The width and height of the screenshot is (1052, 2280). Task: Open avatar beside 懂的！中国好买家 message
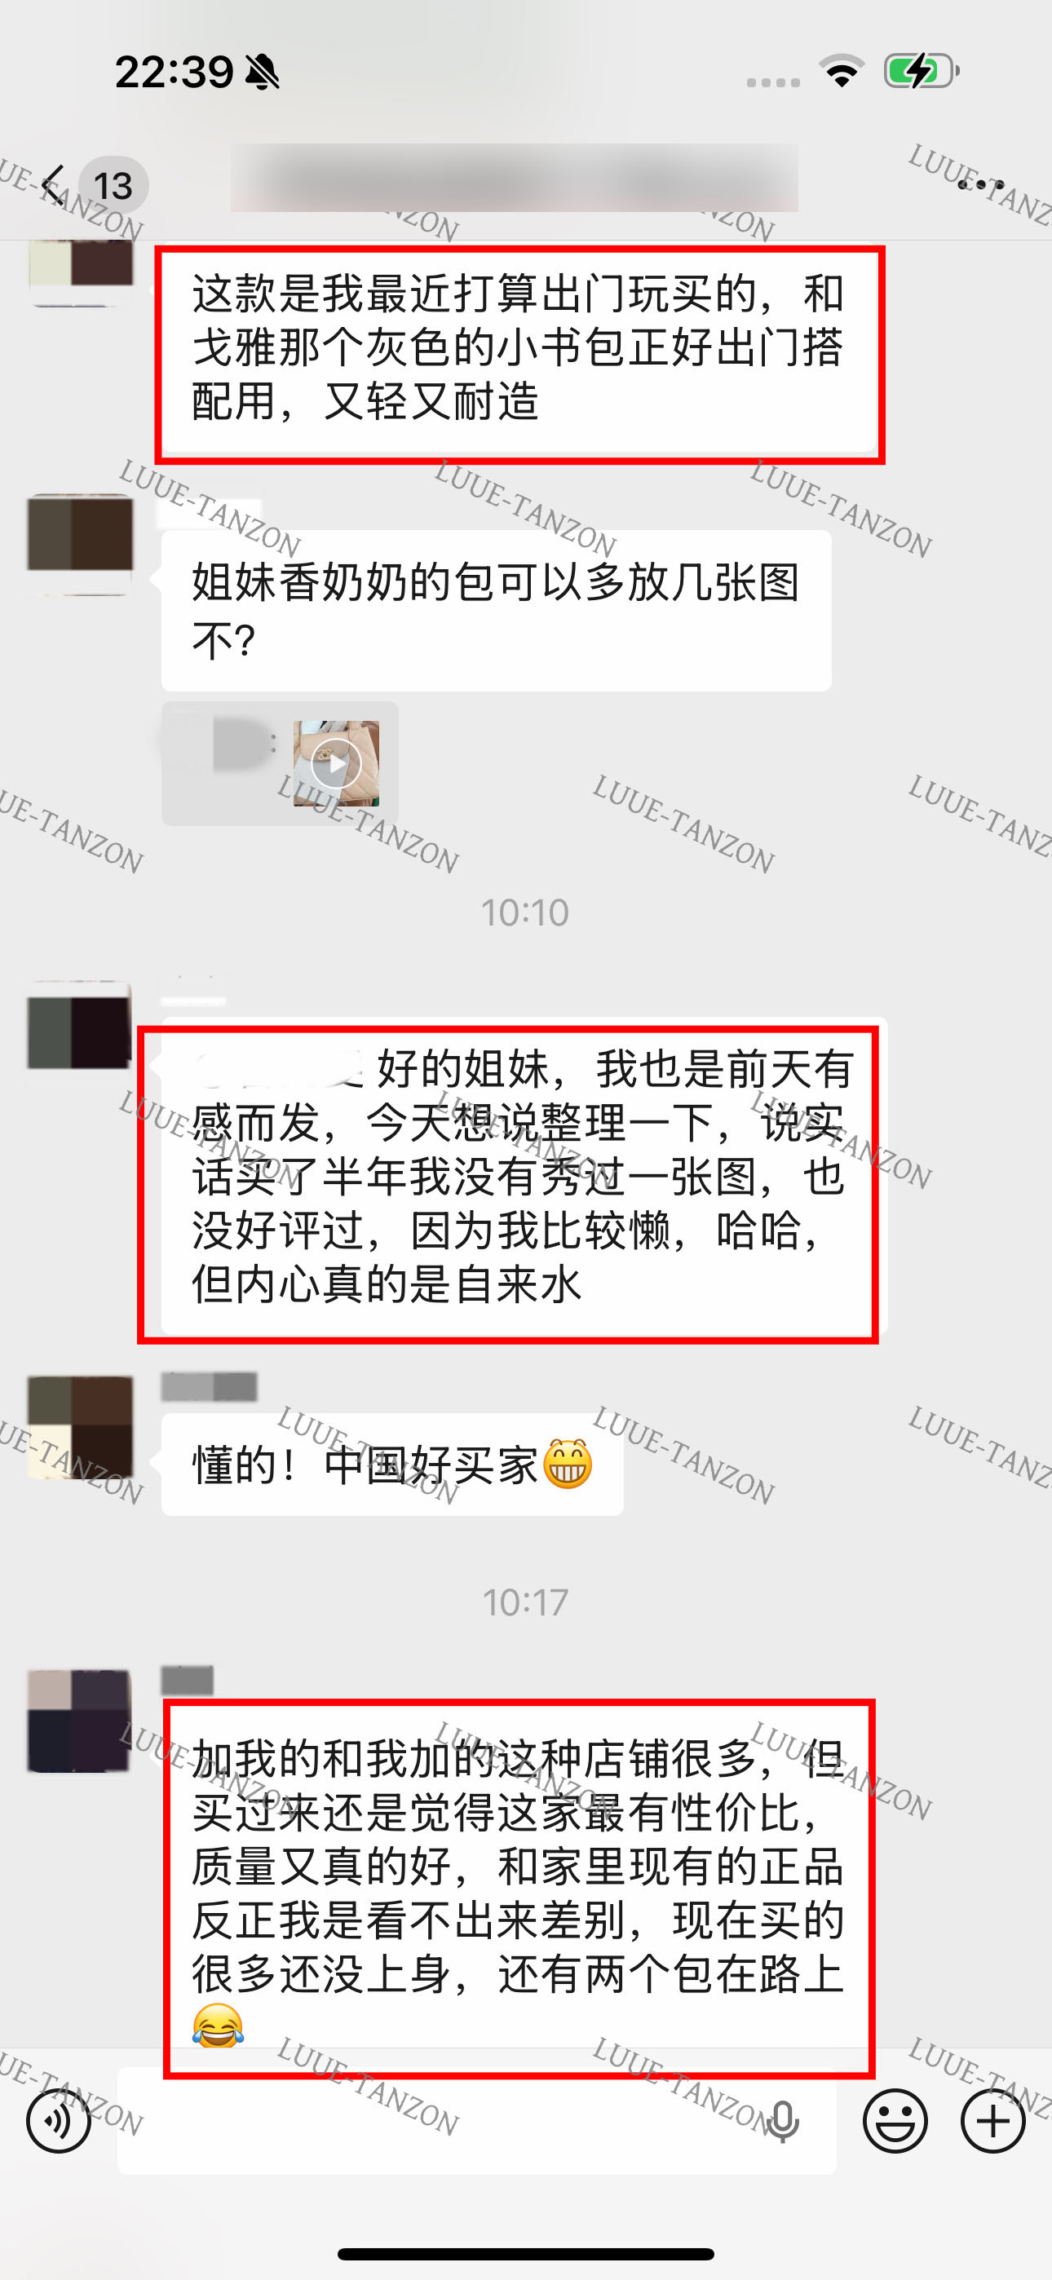pyautogui.click(x=81, y=1426)
